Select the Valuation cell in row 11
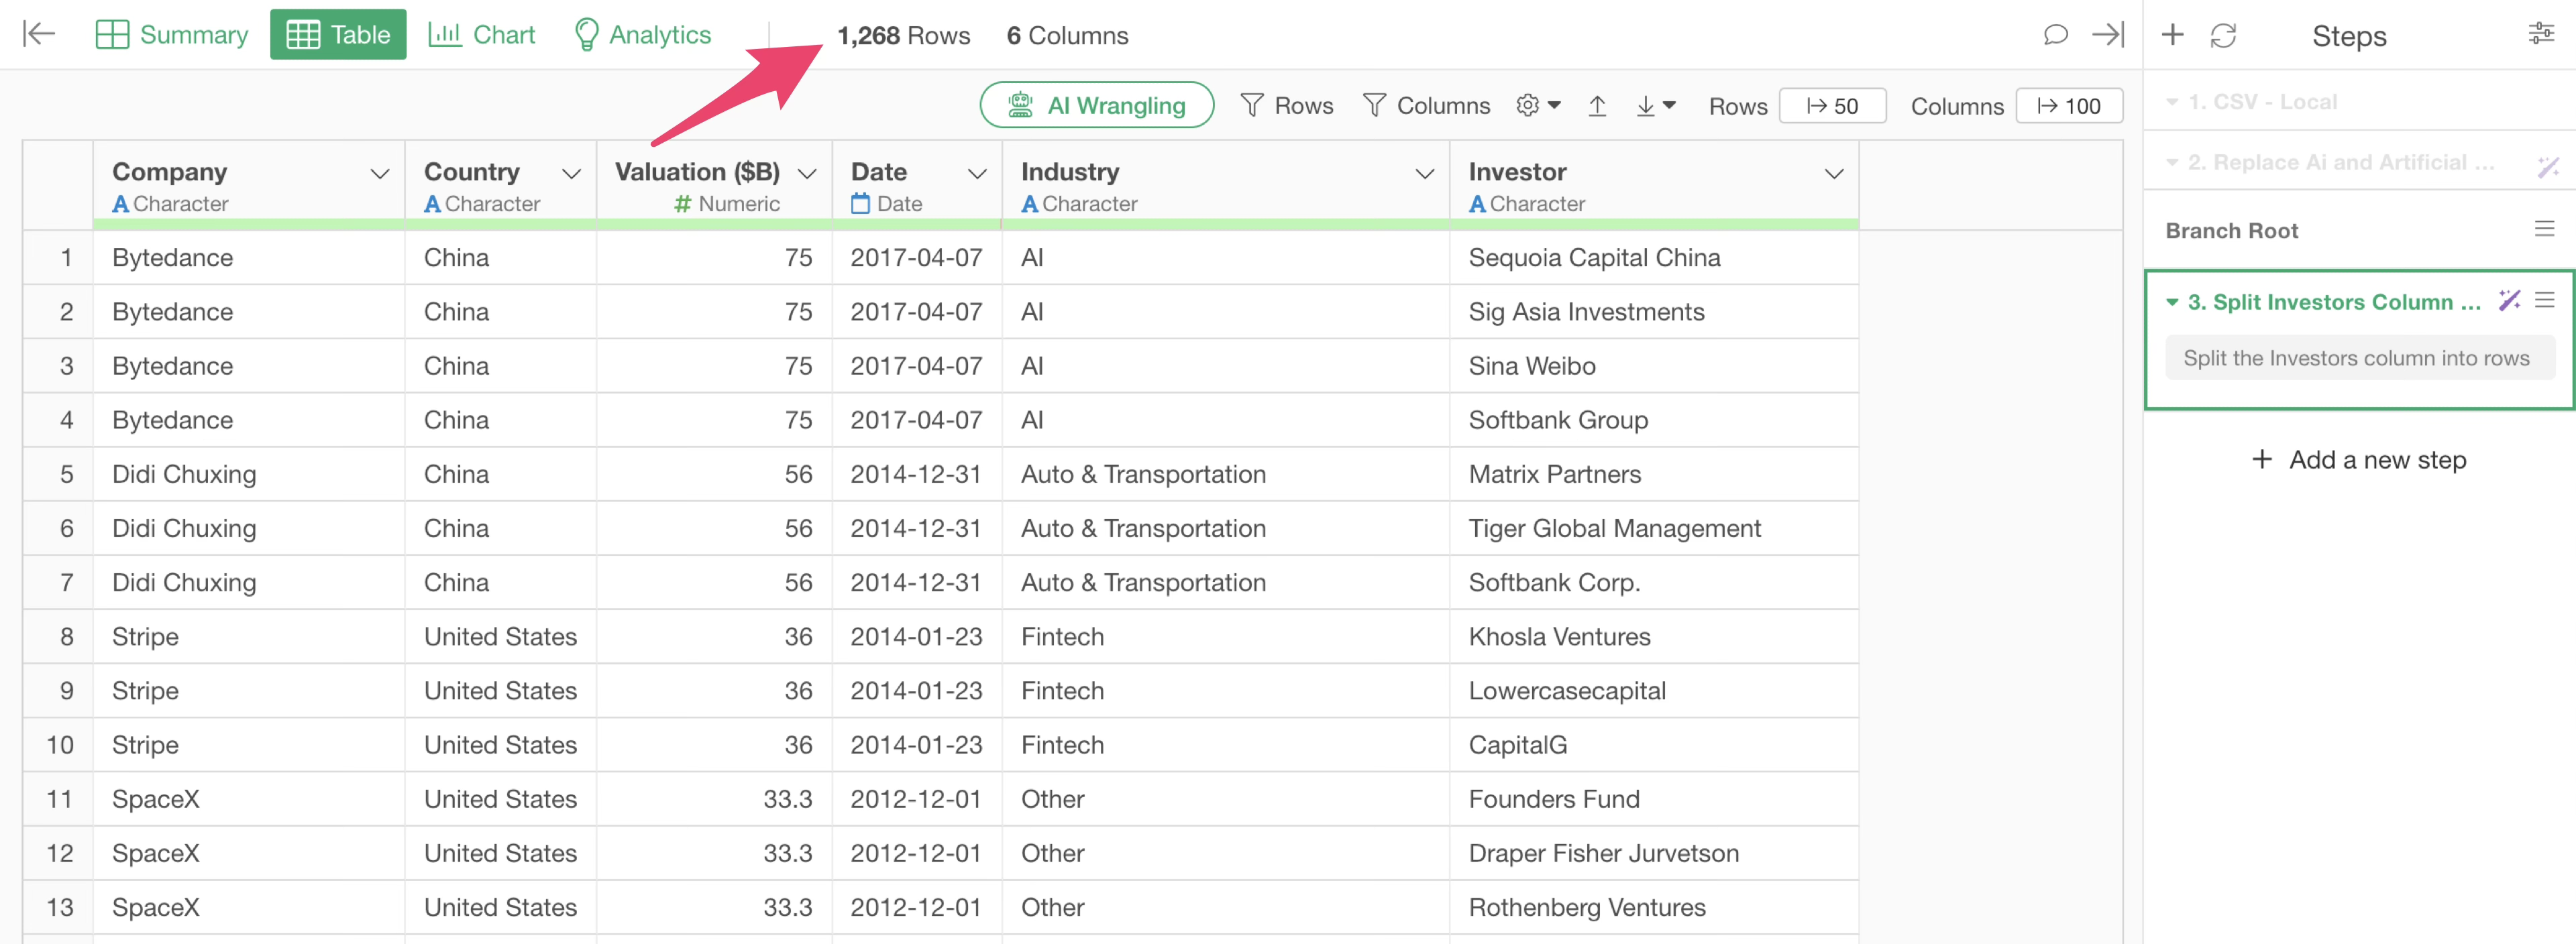Image resolution: width=2576 pixels, height=944 pixels. [x=714, y=799]
